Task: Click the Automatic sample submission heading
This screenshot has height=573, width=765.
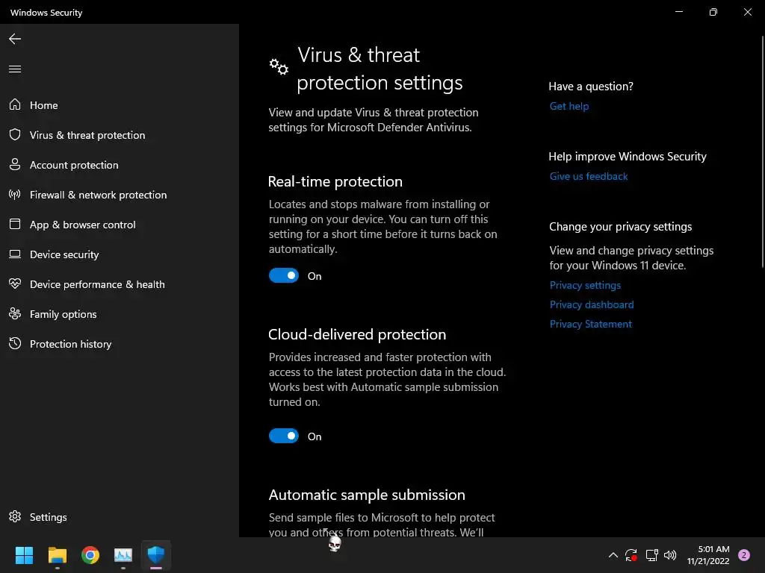Action: 367,495
